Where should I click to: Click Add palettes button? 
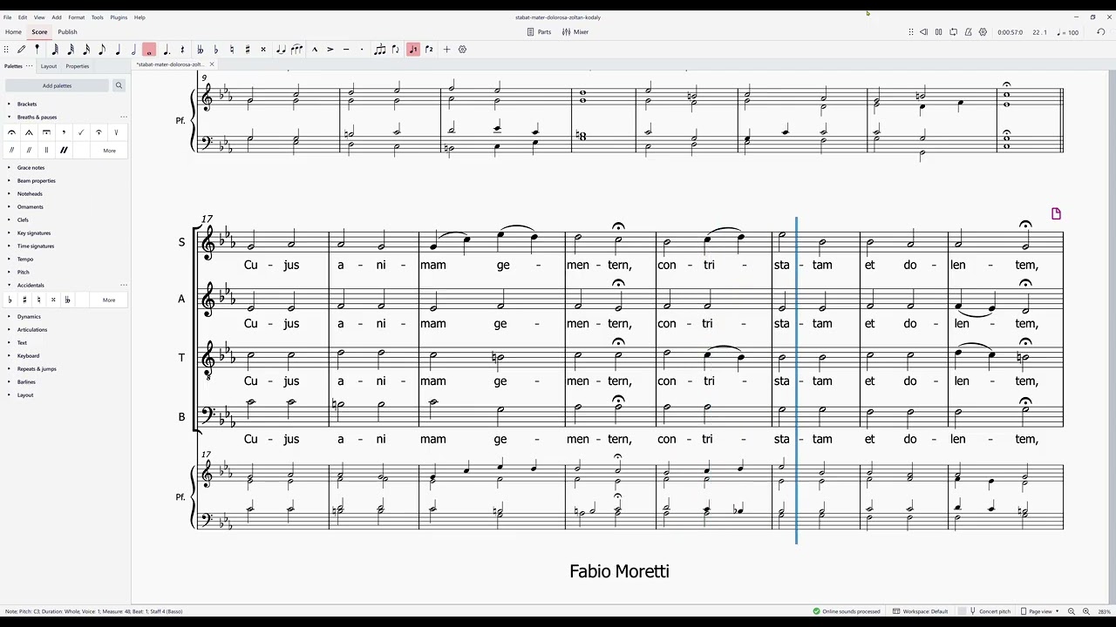[58, 85]
